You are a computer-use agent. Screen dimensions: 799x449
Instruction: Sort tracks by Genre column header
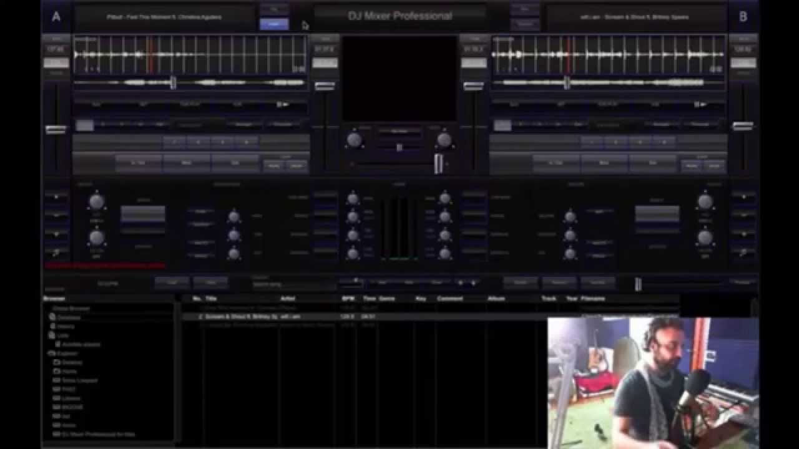coord(387,299)
